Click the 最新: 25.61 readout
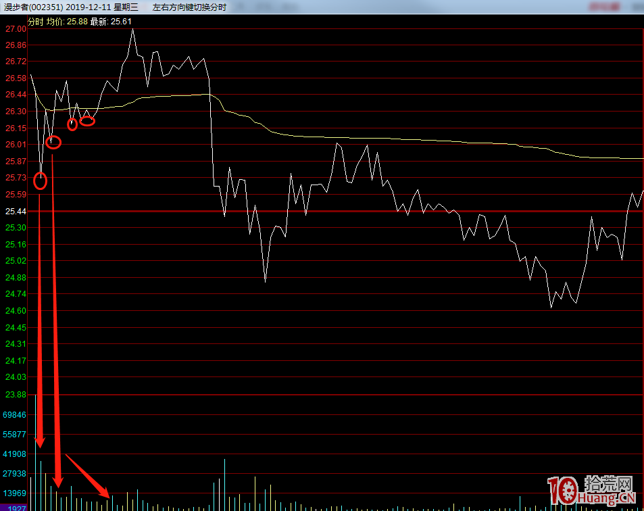This screenshot has height=511, width=644. point(111,22)
